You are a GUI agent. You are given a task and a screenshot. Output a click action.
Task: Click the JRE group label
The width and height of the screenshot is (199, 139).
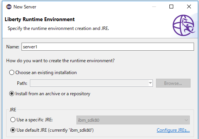coord(13,110)
